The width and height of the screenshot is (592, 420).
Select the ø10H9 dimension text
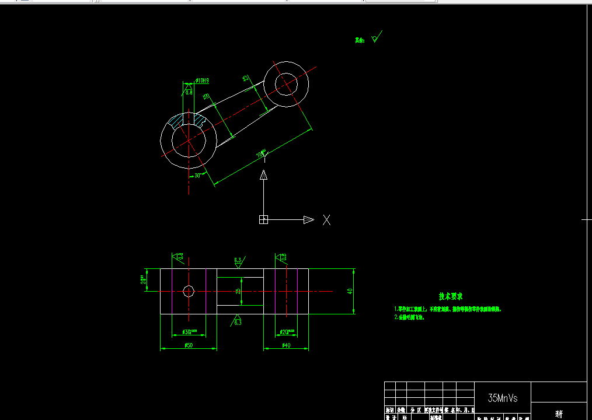point(202,80)
